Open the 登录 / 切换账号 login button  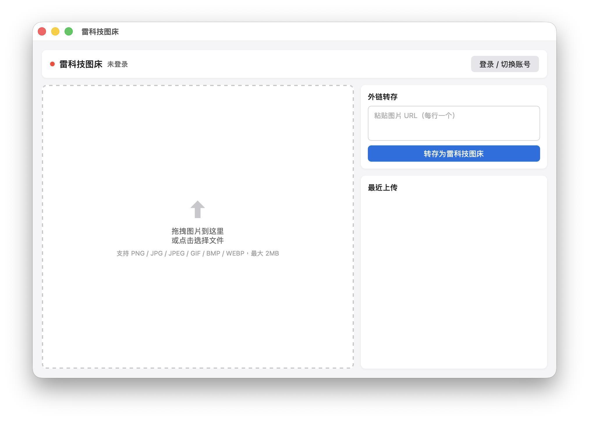(x=505, y=64)
